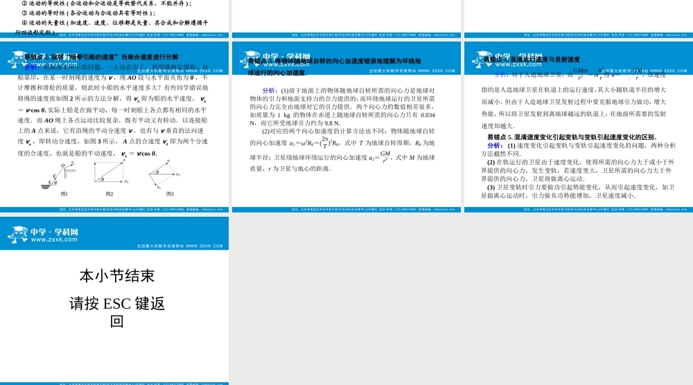Select the slide about 向心加速度 of Earth's rotation
Image resolution: width=693 pixels, height=385 pixels.
click(x=346, y=127)
